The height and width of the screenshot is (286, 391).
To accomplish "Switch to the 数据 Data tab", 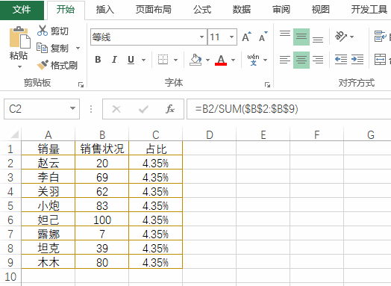I will click(x=241, y=10).
